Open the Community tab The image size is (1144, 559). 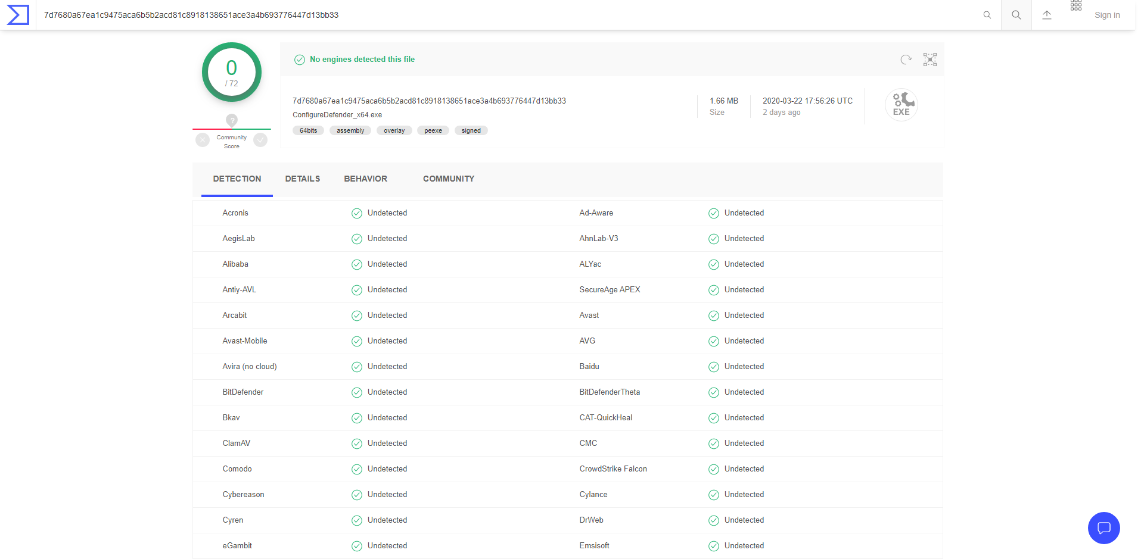[449, 179]
